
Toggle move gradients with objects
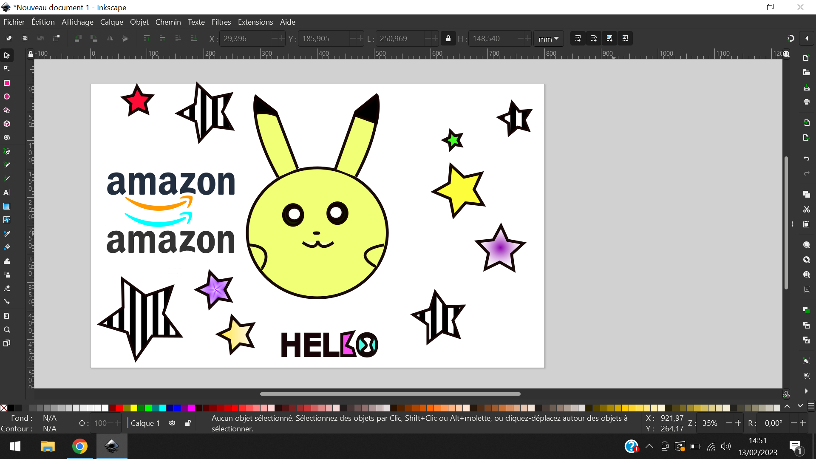[x=609, y=39]
